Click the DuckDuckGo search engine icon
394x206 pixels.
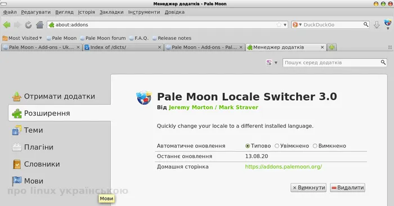click(295, 25)
